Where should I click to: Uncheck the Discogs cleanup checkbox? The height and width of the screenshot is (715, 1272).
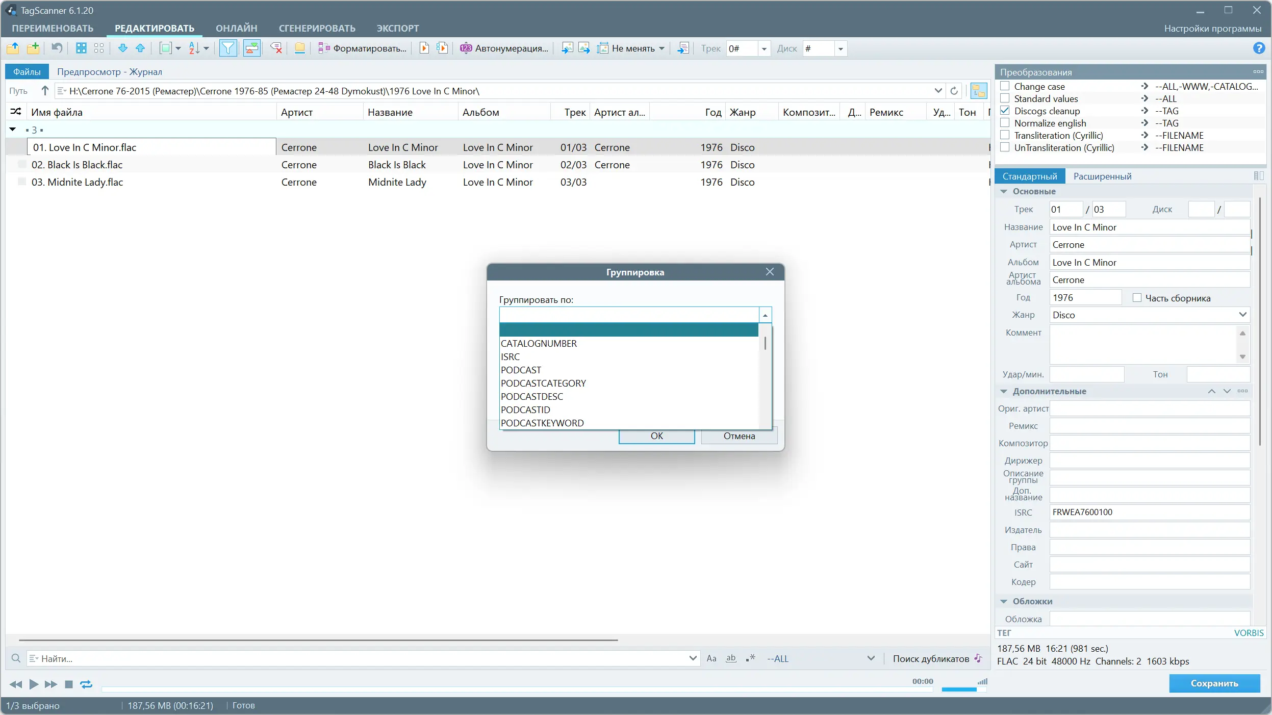pos(1005,111)
